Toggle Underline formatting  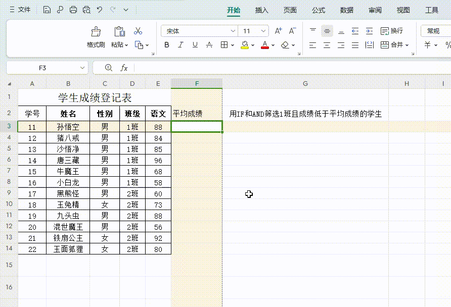coord(195,45)
